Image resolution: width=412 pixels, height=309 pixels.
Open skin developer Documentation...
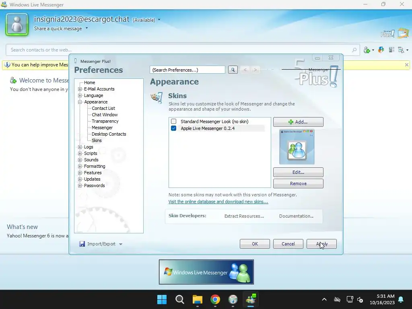click(296, 216)
